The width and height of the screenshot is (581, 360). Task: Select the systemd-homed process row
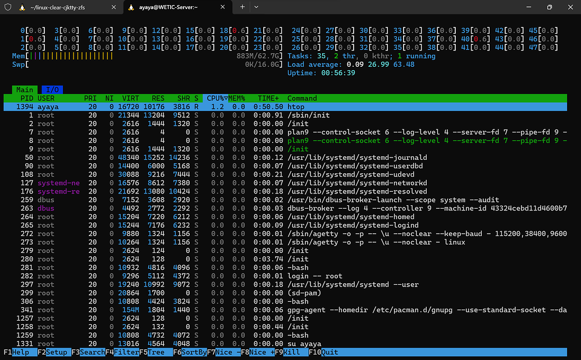click(x=285, y=217)
